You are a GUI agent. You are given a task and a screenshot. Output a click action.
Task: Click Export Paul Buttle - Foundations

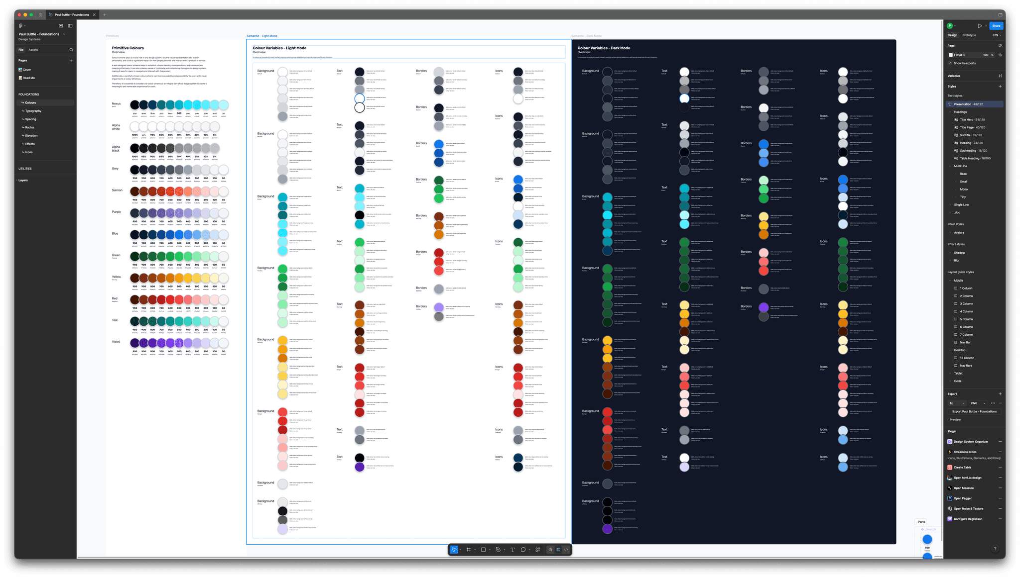coord(974,411)
